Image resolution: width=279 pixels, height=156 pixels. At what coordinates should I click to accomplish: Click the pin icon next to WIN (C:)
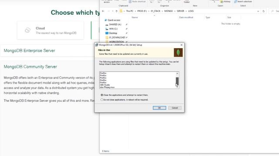pos(126,29)
